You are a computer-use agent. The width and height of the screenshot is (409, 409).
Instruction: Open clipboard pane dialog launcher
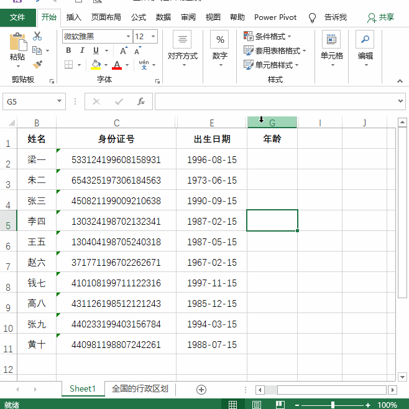click(52, 81)
